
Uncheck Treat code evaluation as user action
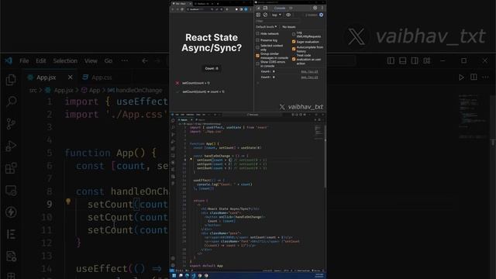point(294,59)
